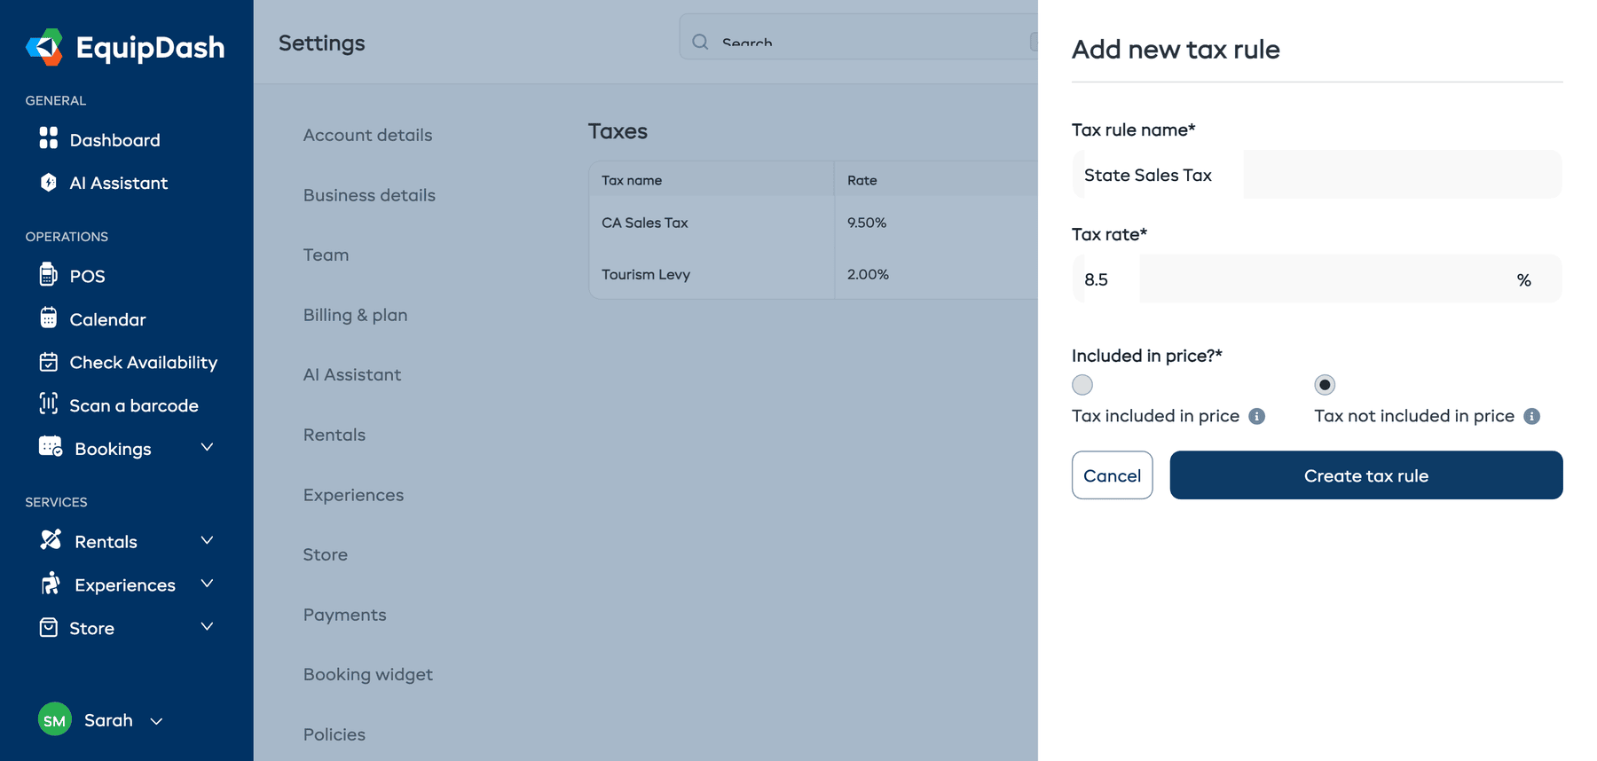Open Check Availability page
The height and width of the screenshot is (761, 1597).
[143, 362]
